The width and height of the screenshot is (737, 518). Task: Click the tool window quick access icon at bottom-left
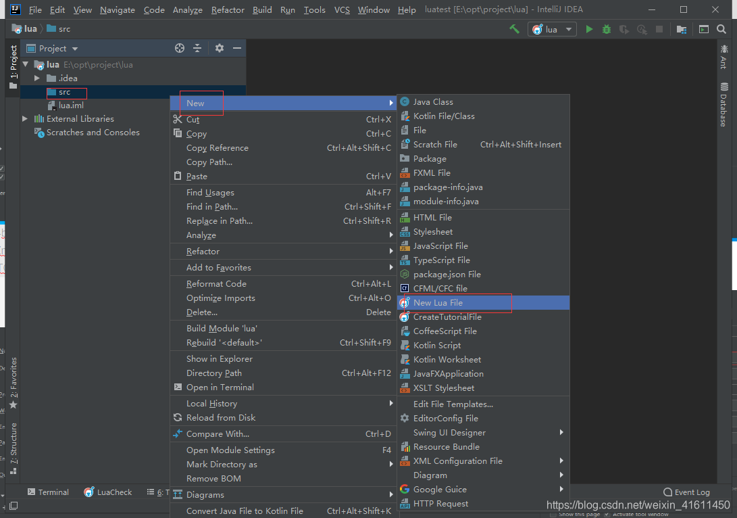14,506
